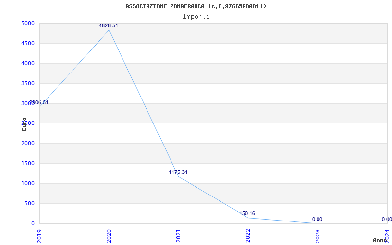Click the x-axis year 2019
Image resolution: width=392 pixels, height=245 pixels.
pos(39,236)
